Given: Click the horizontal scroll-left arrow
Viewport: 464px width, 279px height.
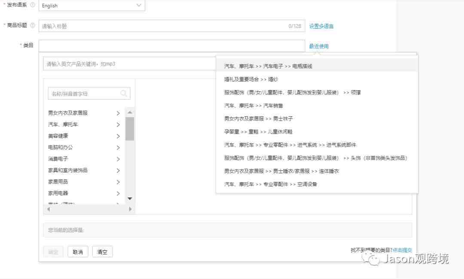Looking at the screenshot, I should (x=49, y=209).
